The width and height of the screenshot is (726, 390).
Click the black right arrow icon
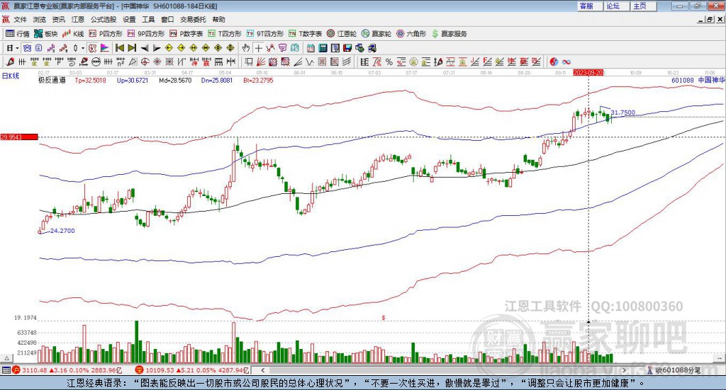click(157, 48)
